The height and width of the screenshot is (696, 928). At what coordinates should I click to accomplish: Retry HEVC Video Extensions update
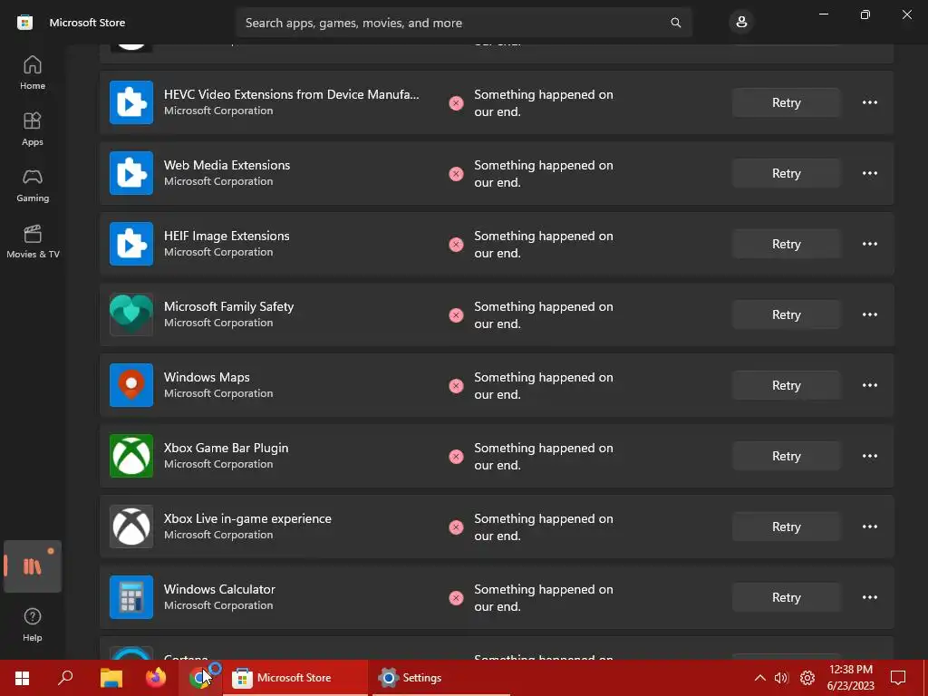(x=786, y=102)
